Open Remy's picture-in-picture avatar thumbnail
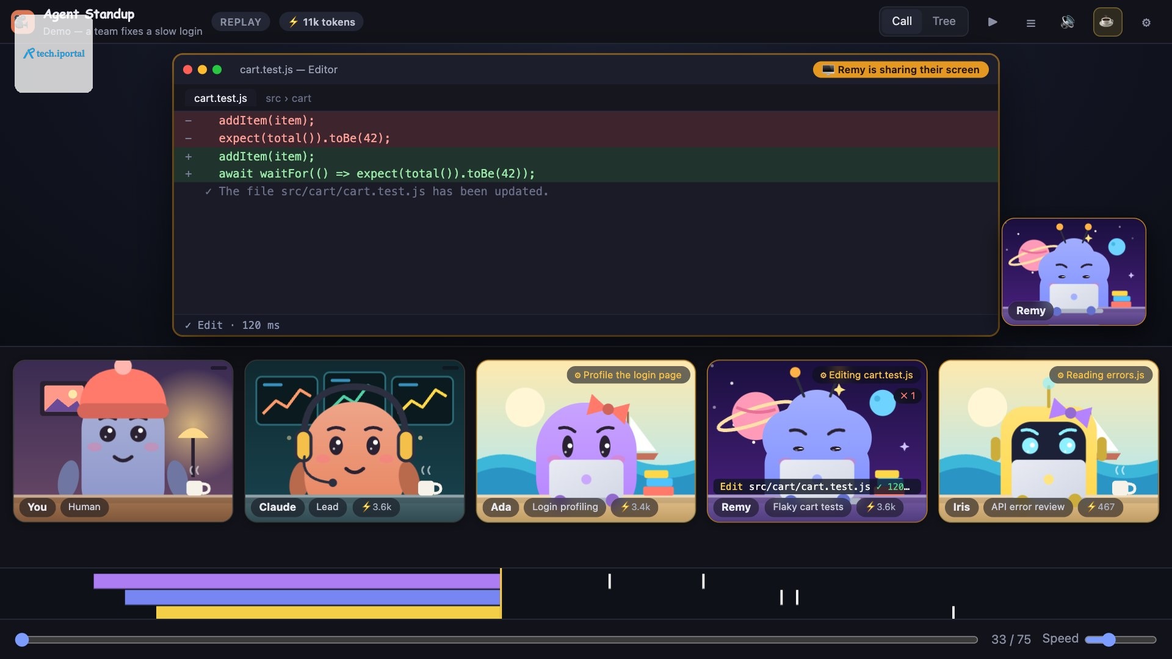The width and height of the screenshot is (1172, 659). click(x=1074, y=272)
